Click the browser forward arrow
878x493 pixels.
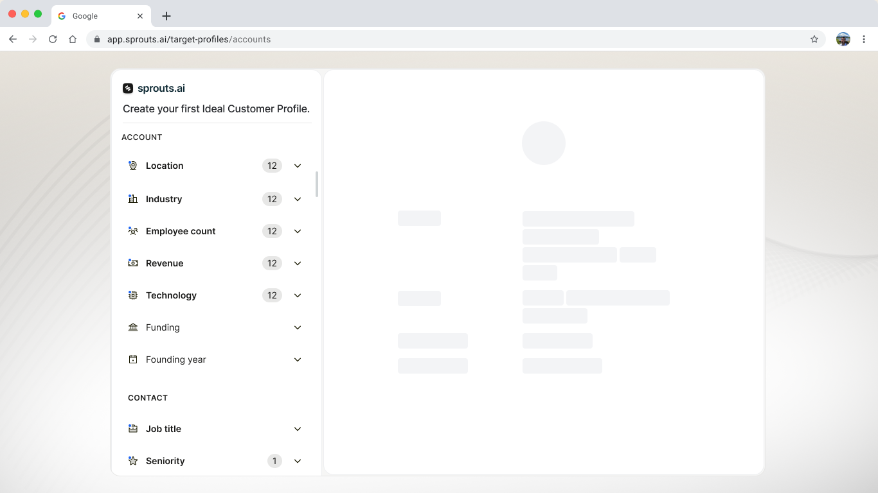coord(33,39)
